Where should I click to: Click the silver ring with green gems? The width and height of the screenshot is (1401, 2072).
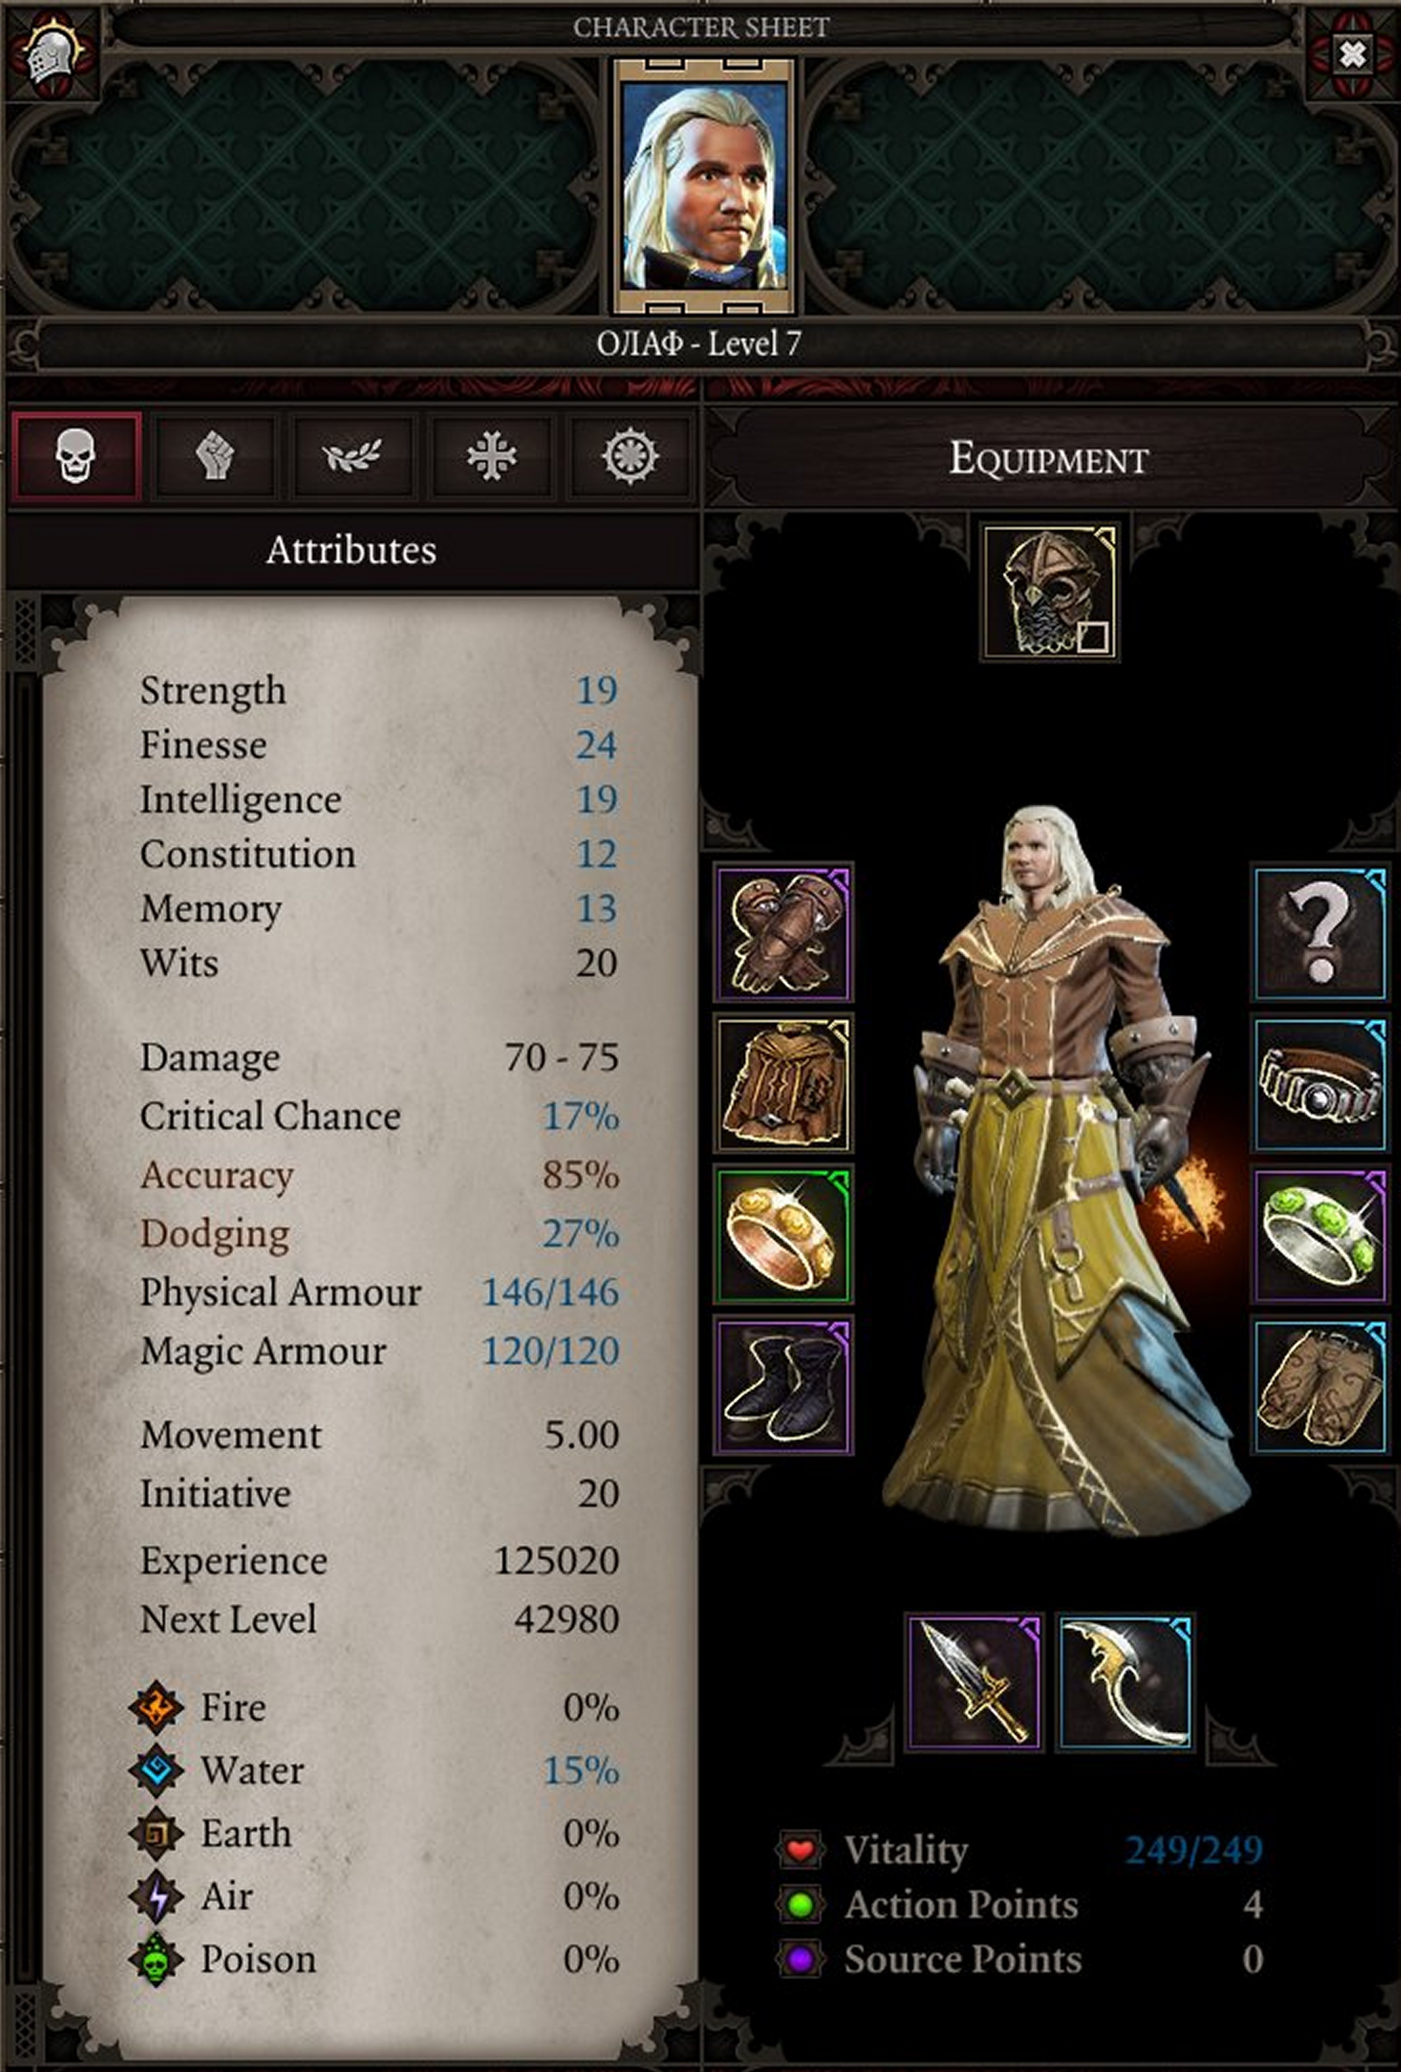coord(1321,1234)
